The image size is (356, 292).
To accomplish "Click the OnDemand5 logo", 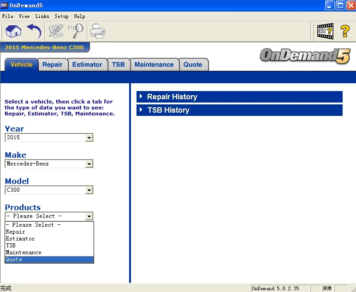I will (305, 56).
